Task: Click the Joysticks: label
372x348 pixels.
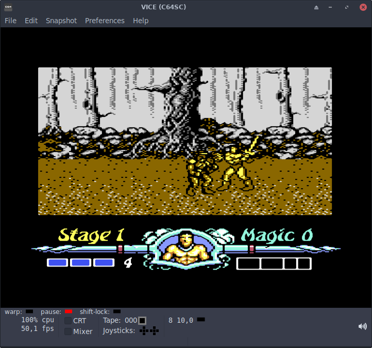Action: tap(119, 330)
